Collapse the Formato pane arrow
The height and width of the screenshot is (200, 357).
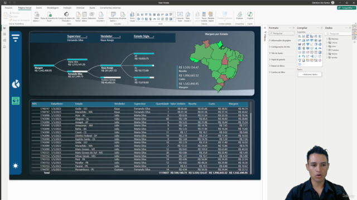(293, 28)
